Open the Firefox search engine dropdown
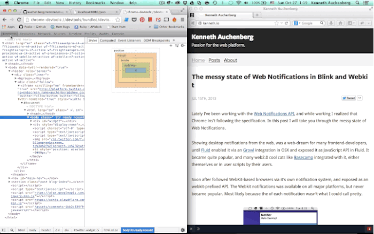This screenshot has width=374, height=234. 297,23
